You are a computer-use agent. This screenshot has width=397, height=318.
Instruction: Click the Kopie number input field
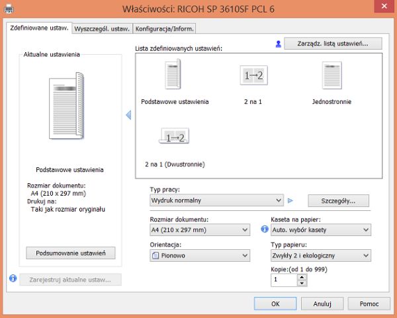(x=284, y=280)
